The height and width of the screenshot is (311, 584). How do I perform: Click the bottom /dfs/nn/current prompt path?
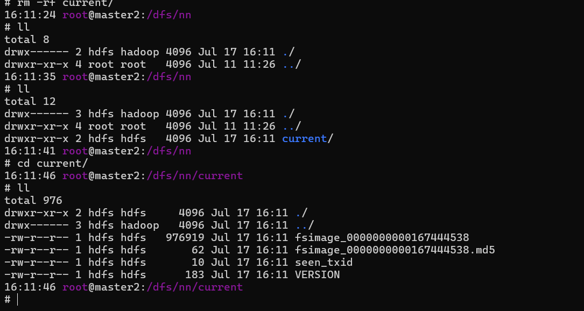(195, 287)
